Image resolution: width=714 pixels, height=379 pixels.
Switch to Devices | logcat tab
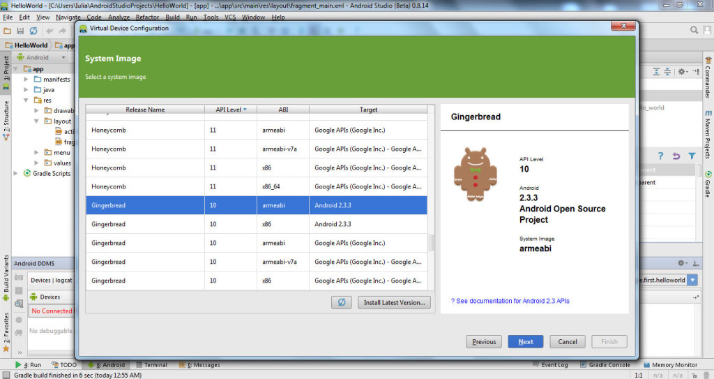[51, 280]
